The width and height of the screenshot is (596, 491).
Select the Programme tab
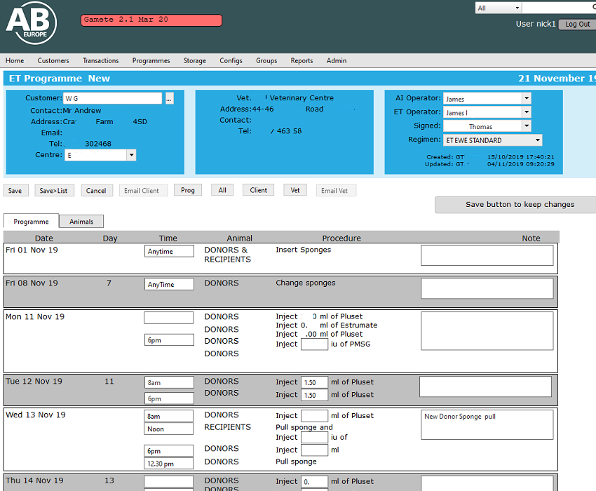coord(31,222)
